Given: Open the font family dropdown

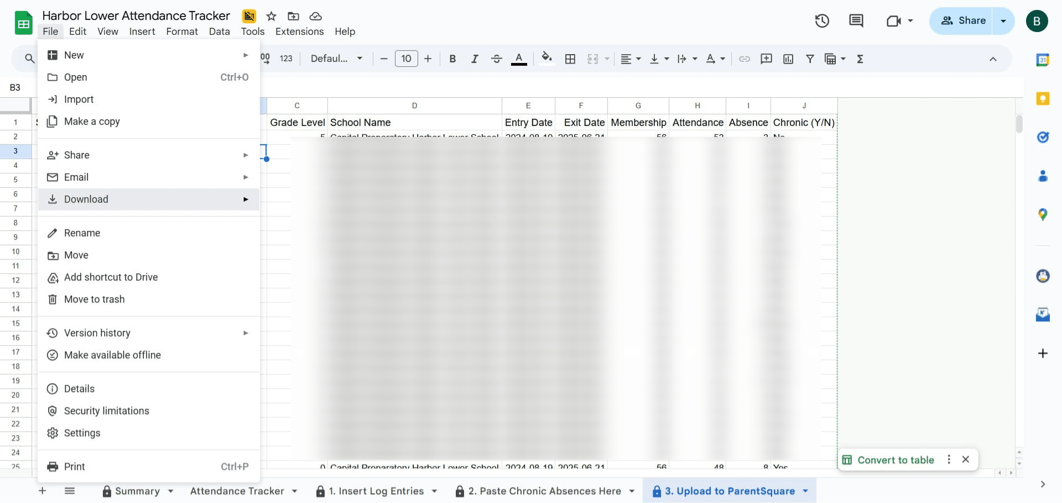Looking at the screenshot, I should [x=336, y=59].
